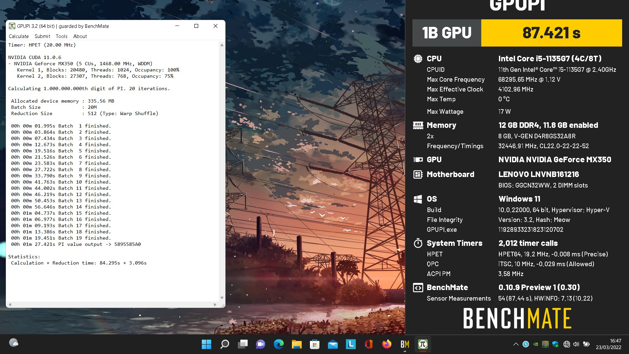Click the BenchMate code-bracket icon
Image resolution: width=629 pixels, height=354 pixels.
tap(418, 287)
